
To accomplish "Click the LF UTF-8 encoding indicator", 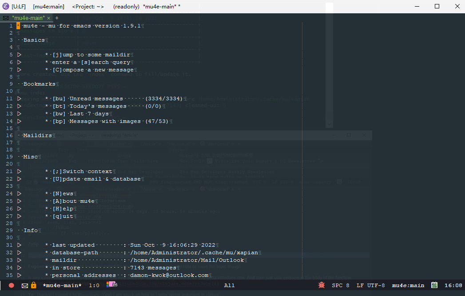I will pyautogui.click(x=371, y=285).
